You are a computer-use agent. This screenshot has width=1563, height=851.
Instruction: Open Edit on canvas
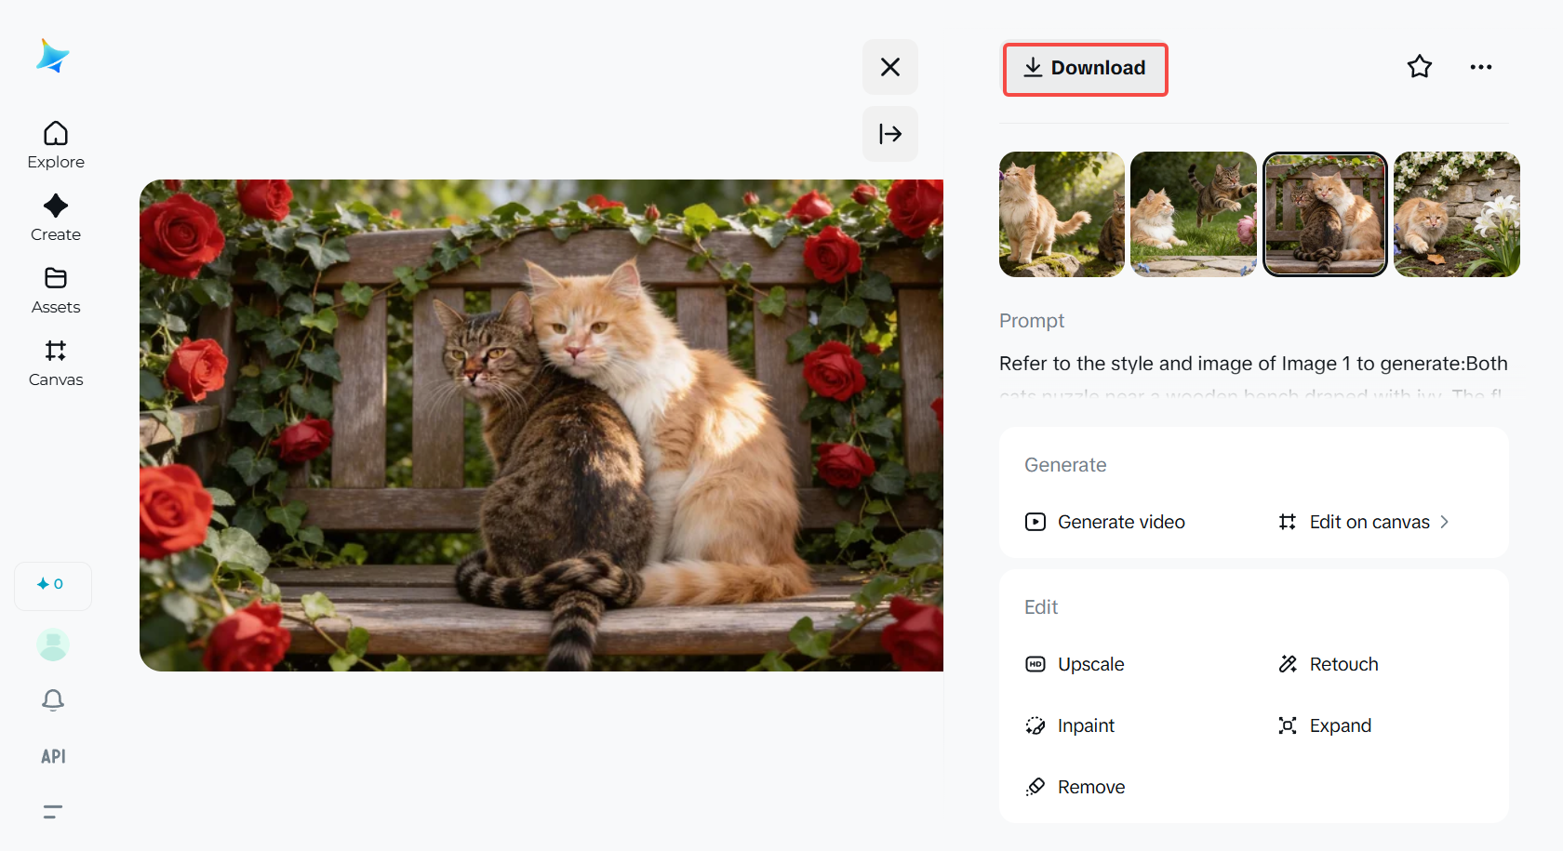[x=1364, y=522]
